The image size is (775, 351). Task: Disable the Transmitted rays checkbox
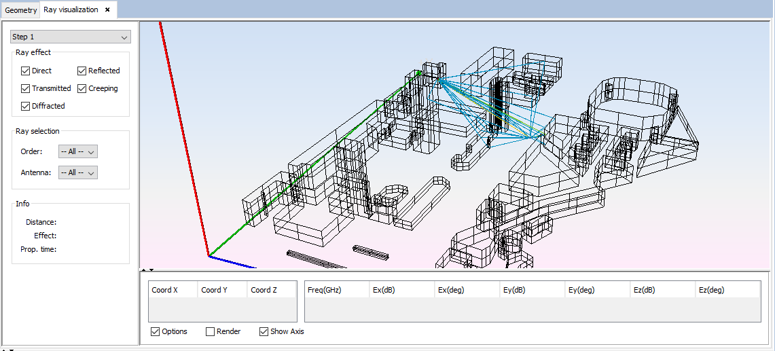(x=26, y=88)
